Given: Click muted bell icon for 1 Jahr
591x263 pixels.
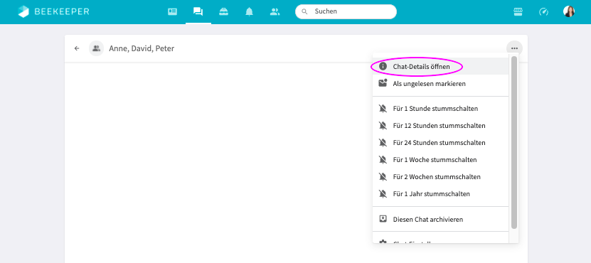Looking at the screenshot, I should coord(383,194).
